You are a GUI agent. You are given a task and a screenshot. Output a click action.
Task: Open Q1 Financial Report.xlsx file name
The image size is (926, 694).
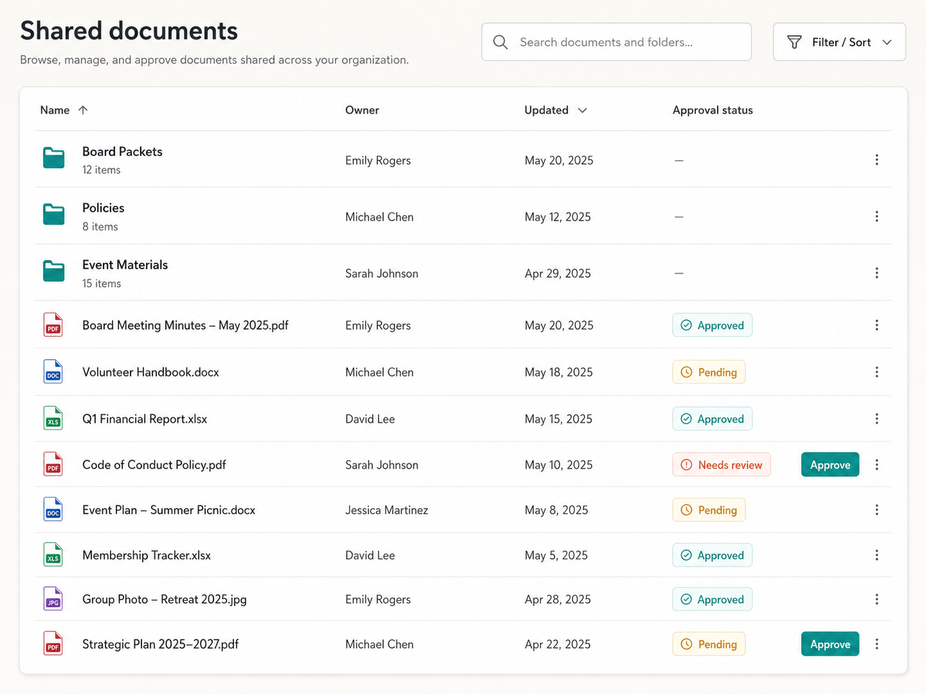[x=145, y=419]
